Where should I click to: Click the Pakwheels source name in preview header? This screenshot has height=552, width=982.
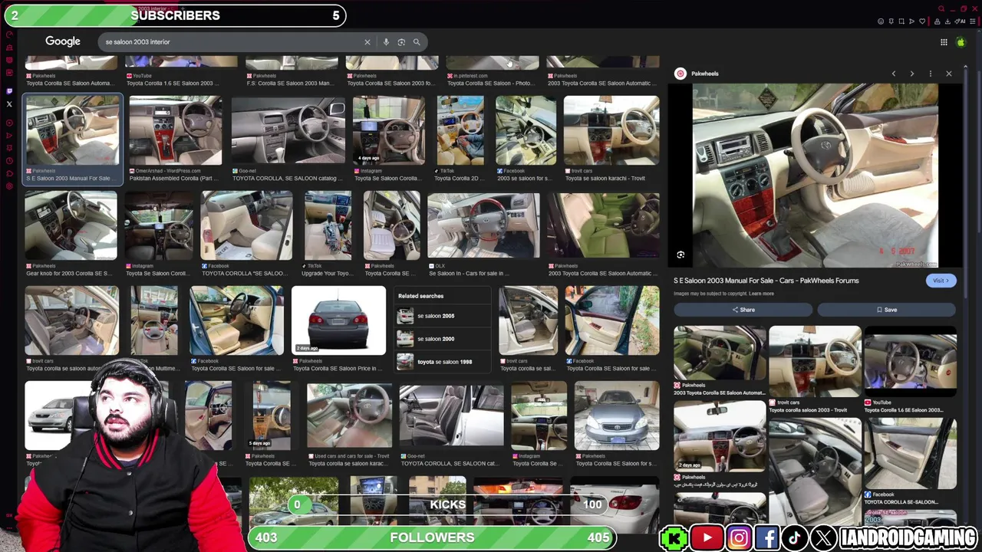pyautogui.click(x=704, y=74)
